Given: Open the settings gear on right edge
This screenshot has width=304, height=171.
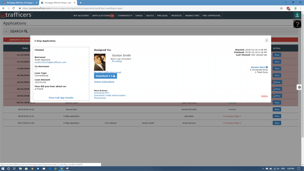Looking at the screenshot, I should coord(299,87).
